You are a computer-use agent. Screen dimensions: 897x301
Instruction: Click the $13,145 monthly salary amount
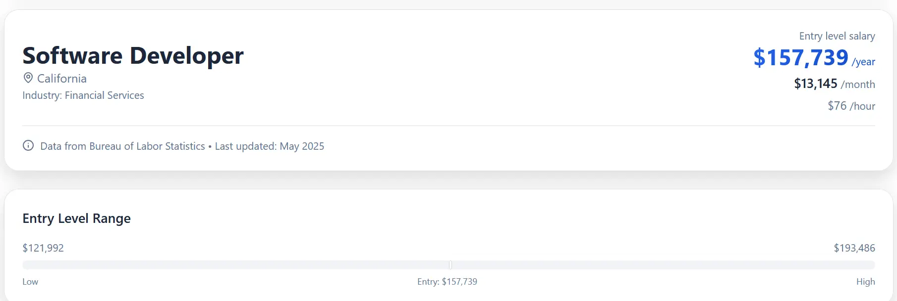coord(816,84)
